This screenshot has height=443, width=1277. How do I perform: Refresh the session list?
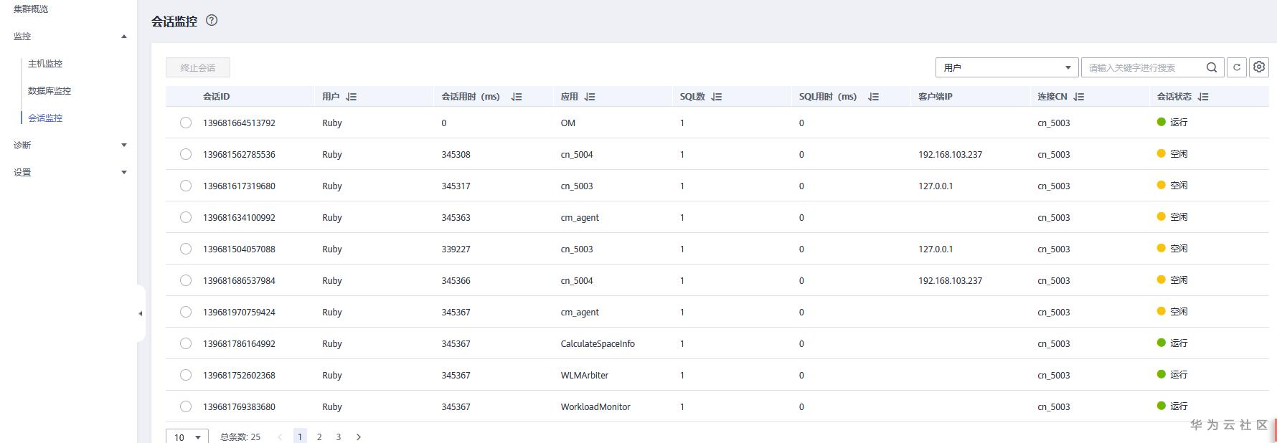coord(1236,67)
